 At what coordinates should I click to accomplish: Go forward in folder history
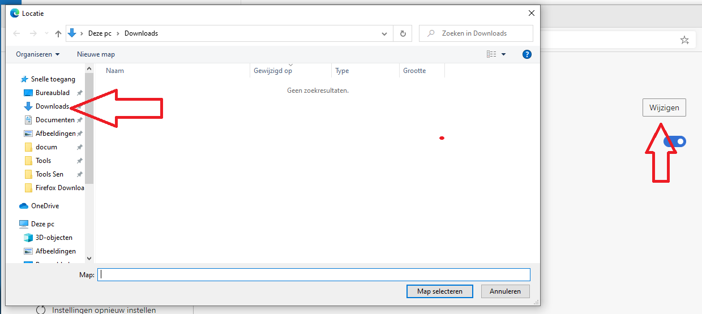click(x=33, y=33)
